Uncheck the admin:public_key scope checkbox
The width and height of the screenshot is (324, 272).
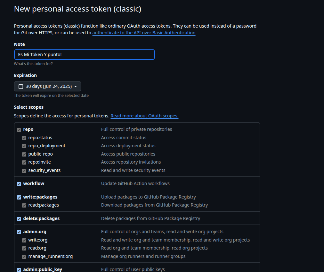click(x=19, y=270)
